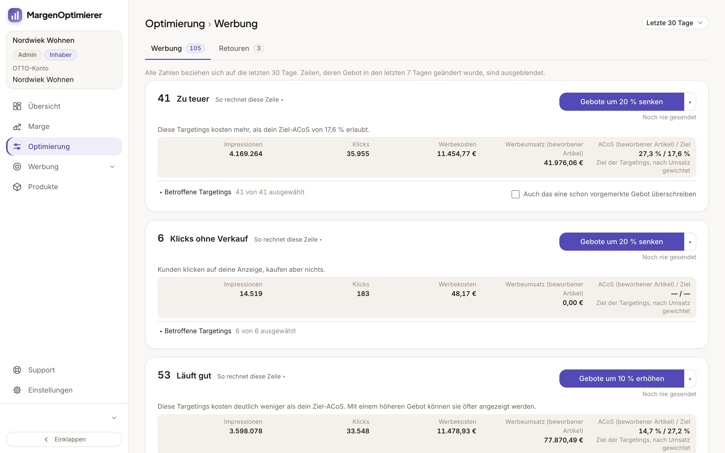Click the Optimierung breadcrumb link

pyautogui.click(x=175, y=24)
